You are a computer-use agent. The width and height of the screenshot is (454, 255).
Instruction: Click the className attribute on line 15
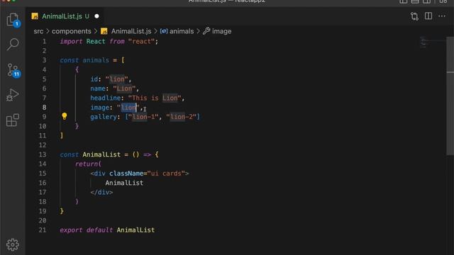pyautogui.click(x=126, y=174)
